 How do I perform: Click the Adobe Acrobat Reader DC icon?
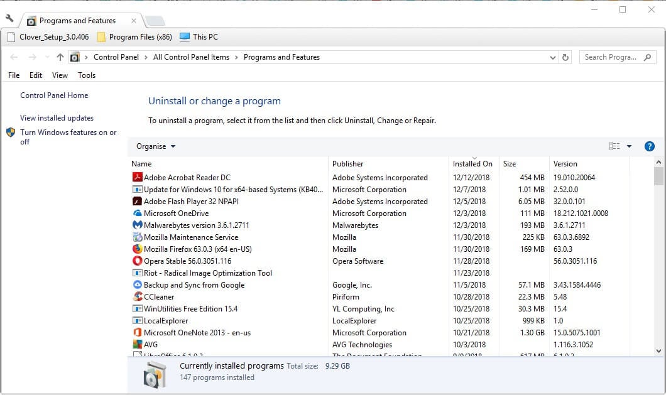137,177
